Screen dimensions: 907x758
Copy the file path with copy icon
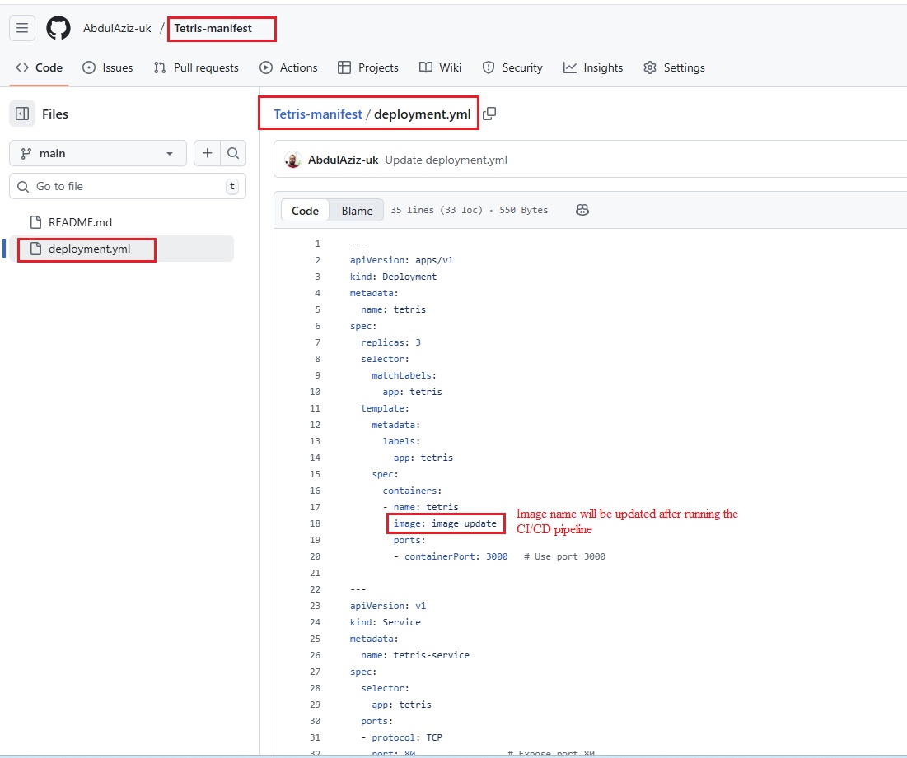[489, 114]
